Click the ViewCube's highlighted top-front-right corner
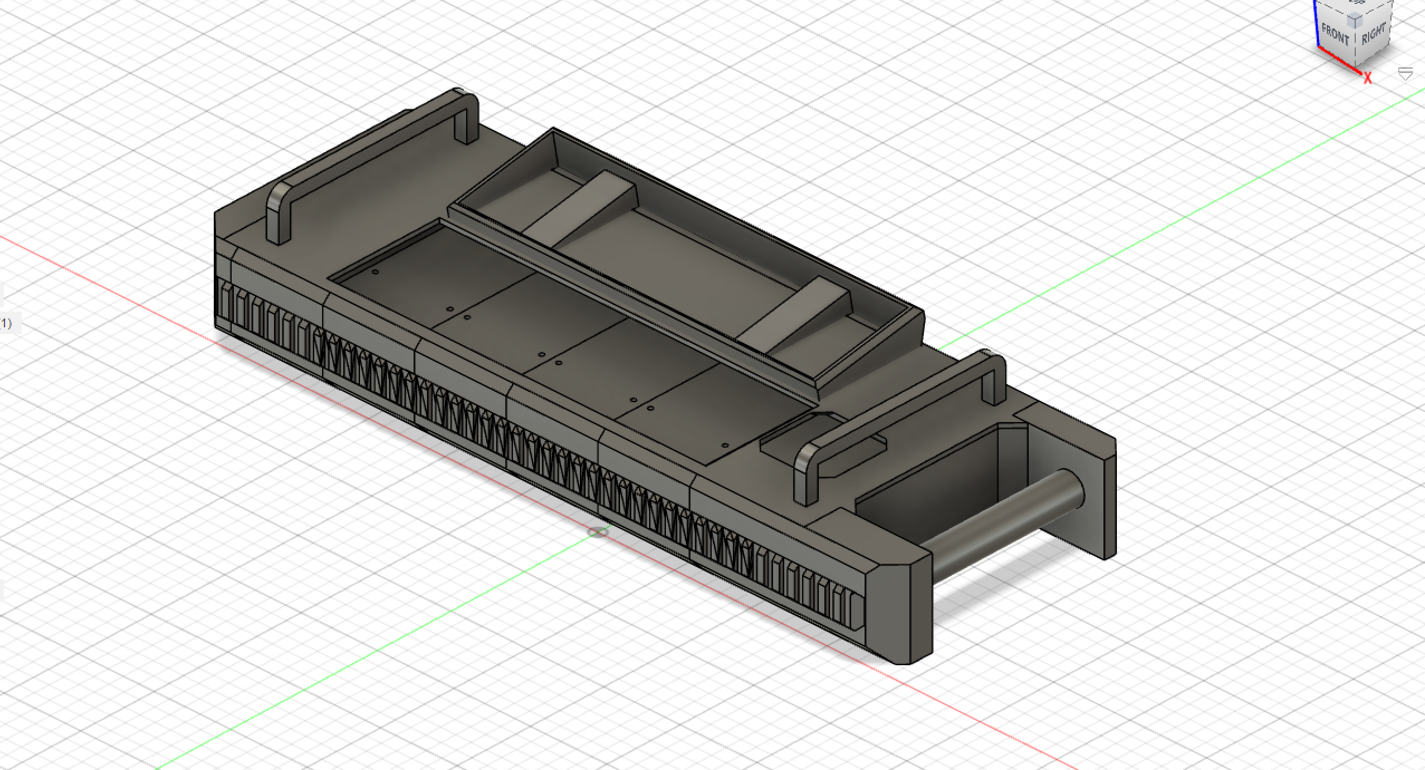 click(x=1355, y=21)
